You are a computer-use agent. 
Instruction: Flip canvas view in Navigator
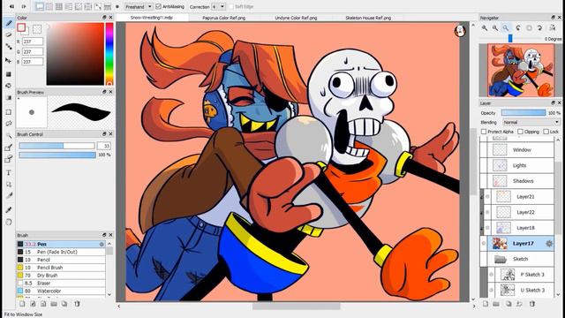pyautogui.click(x=552, y=27)
